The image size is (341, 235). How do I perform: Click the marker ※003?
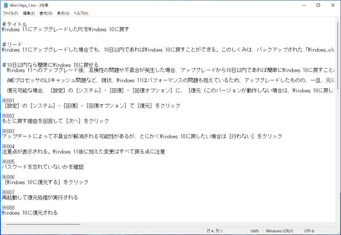point(8,131)
